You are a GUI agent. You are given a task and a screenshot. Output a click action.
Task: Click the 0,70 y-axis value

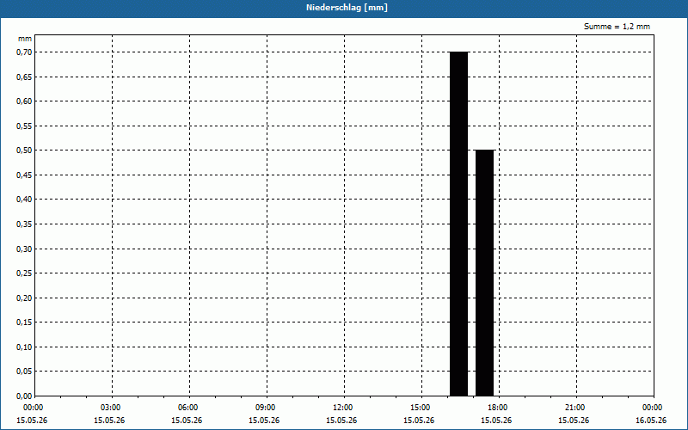[x=24, y=52]
